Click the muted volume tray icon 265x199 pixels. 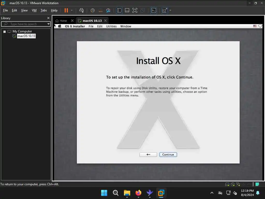coord(235,193)
